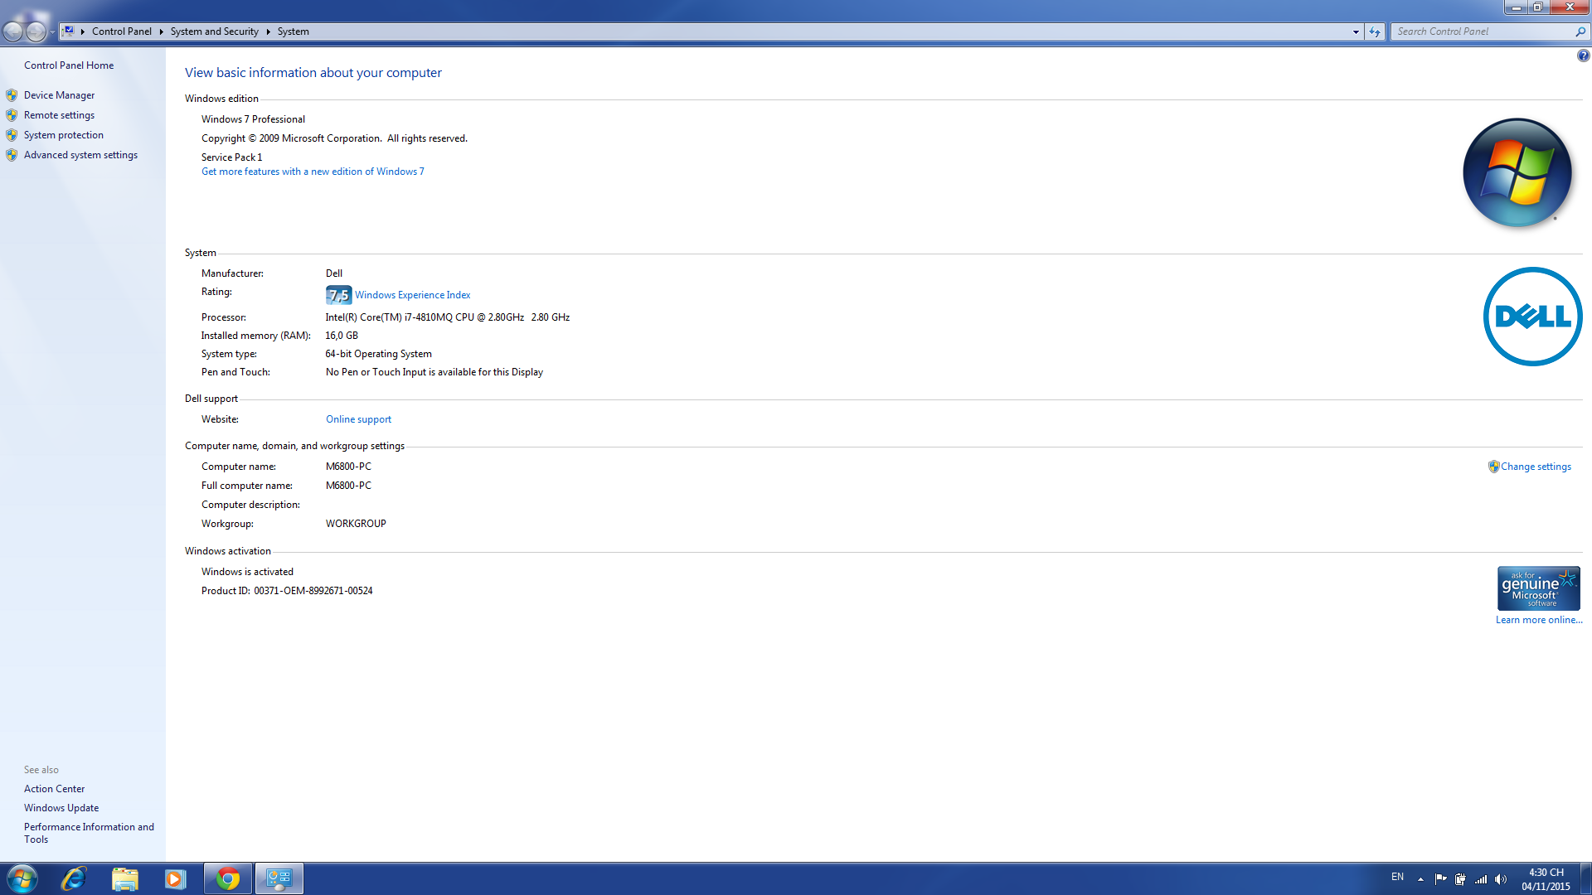Click the power plug tray icon
The image size is (1592, 895).
(1460, 879)
